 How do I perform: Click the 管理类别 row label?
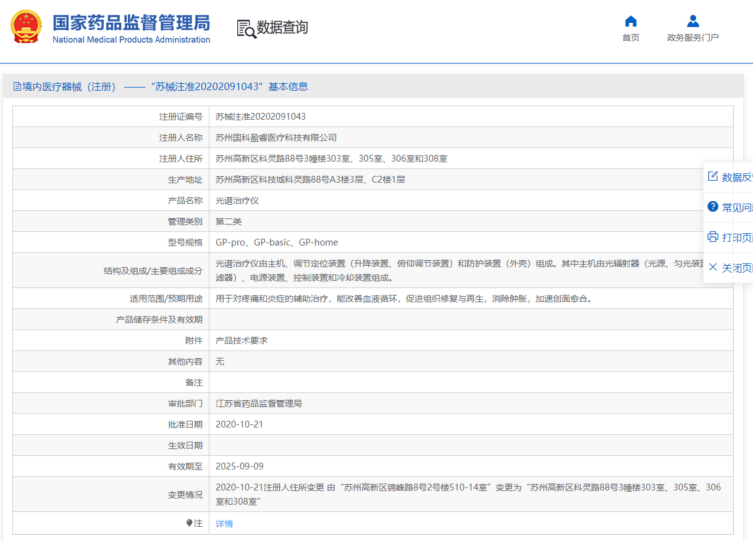pos(185,221)
